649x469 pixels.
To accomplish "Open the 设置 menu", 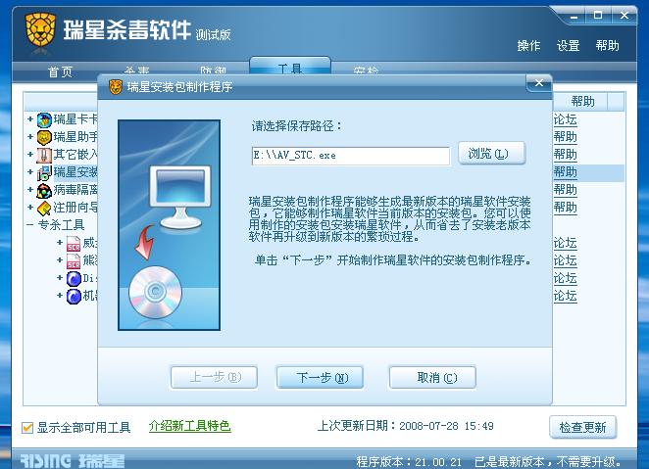I will coord(568,45).
